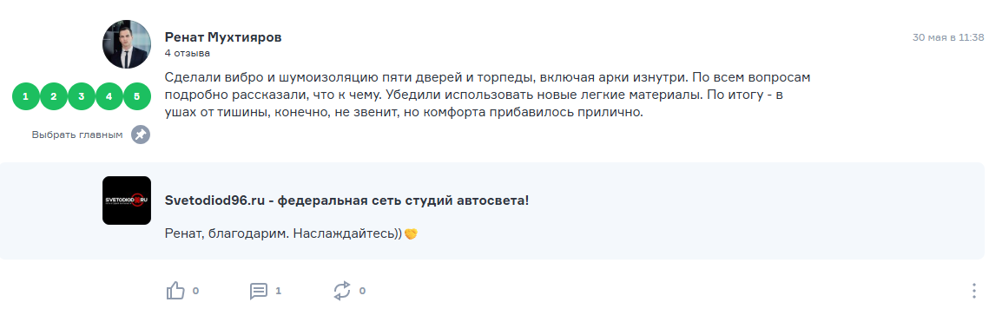Select rating circle number 2
This screenshot has width=989, height=322.
point(54,96)
